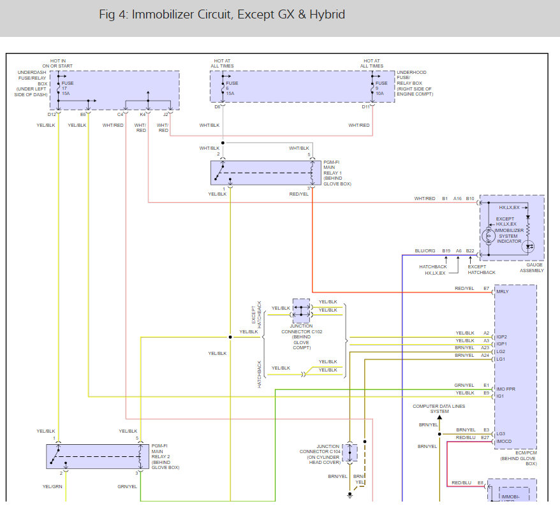Click the Gauge Assembly label

(x=531, y=268)
